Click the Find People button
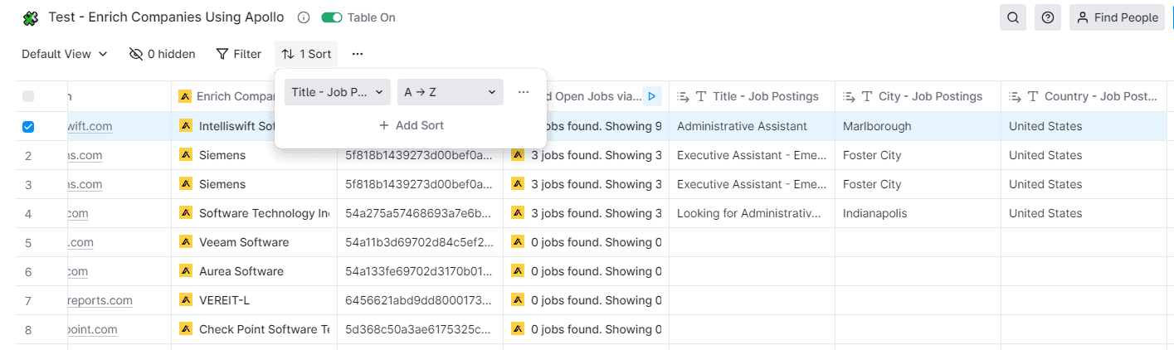1174x350 pixels. point(1117,17)
